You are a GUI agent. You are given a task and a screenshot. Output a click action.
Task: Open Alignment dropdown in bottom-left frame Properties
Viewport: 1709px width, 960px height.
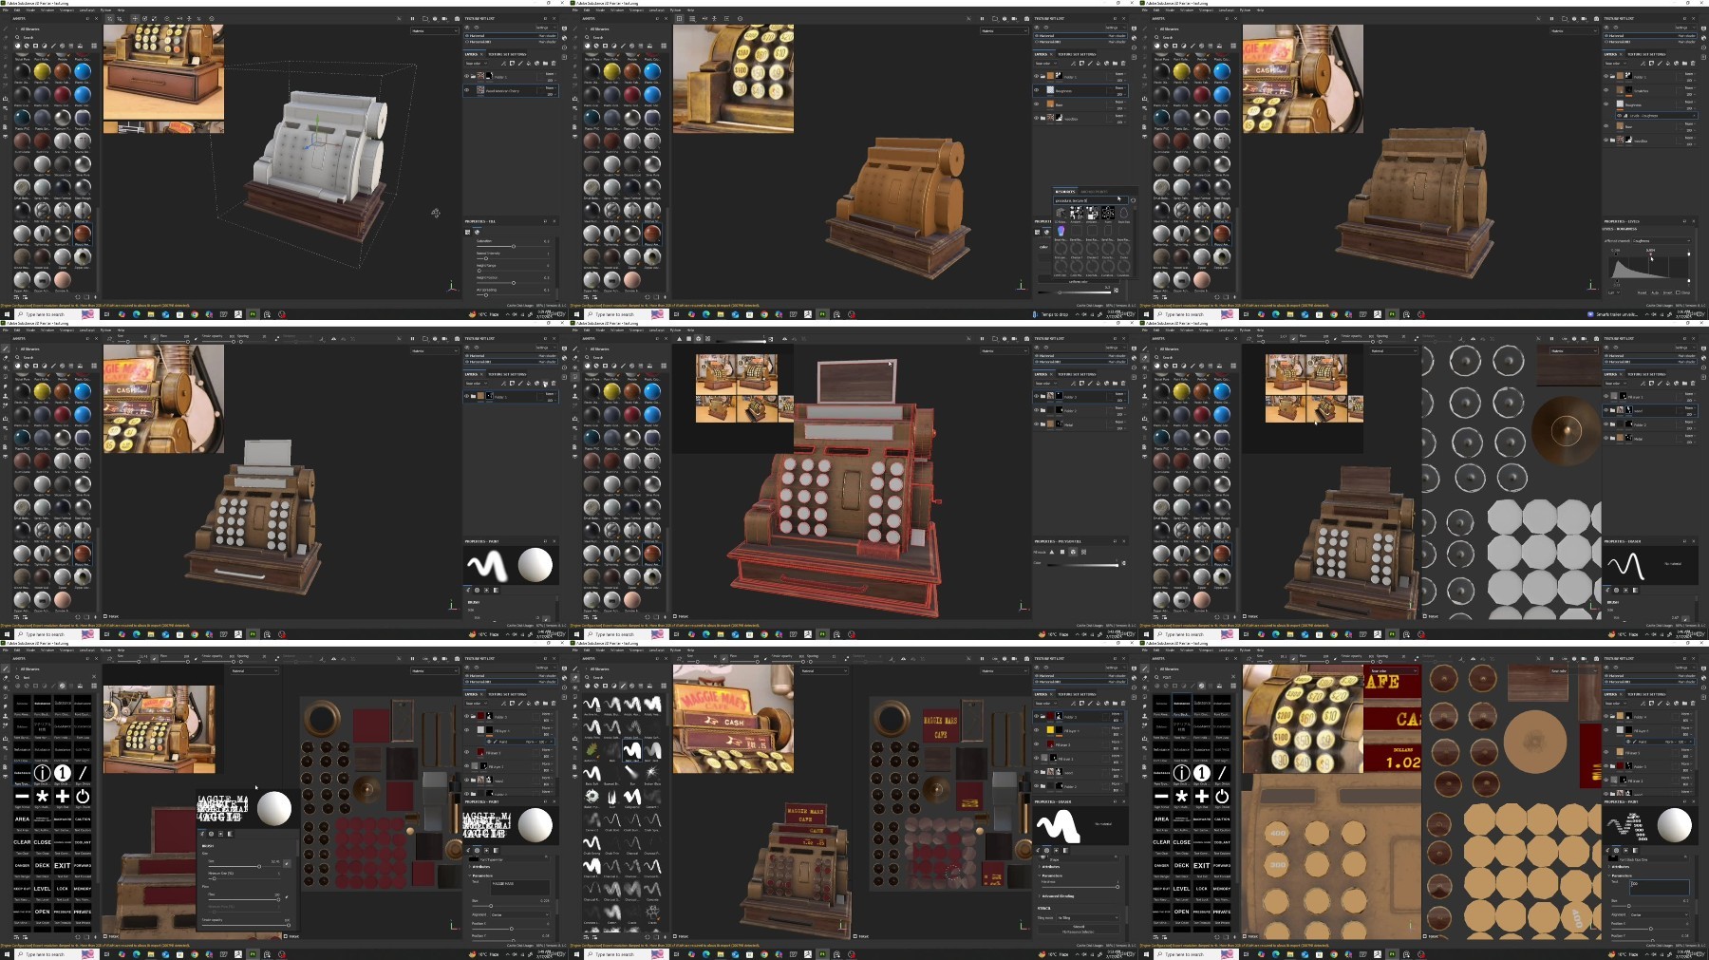[519, 914]
